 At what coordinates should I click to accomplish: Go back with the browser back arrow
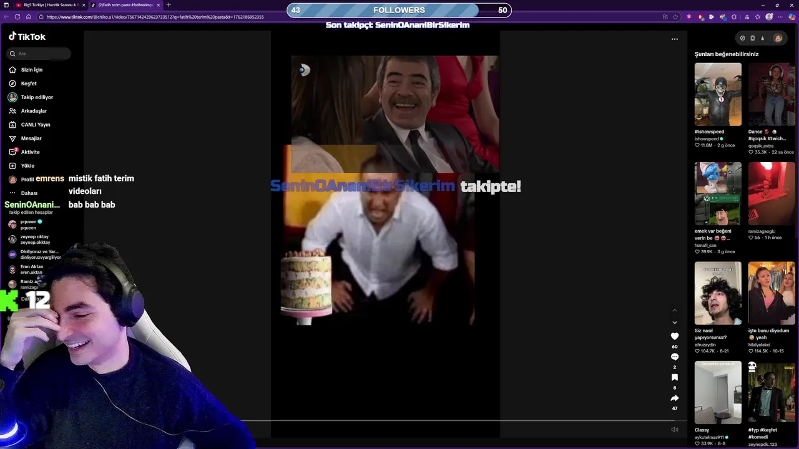coord(6,17)
